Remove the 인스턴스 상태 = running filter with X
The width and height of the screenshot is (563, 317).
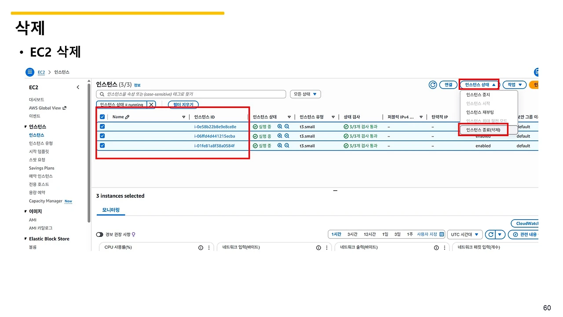[151, 105]
